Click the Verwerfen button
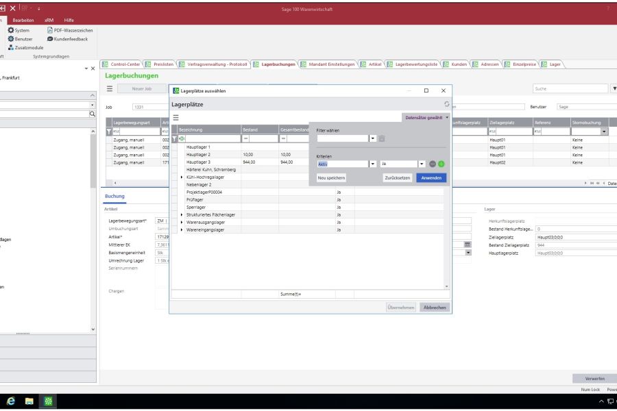This screenshot has width=617, height=411. tap(594, 379)
